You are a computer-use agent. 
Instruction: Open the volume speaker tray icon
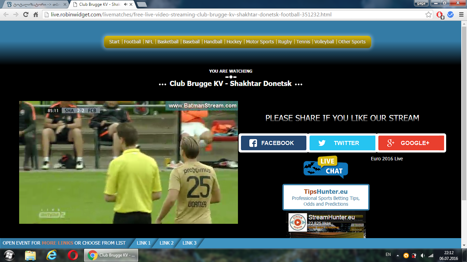(423, 255)
